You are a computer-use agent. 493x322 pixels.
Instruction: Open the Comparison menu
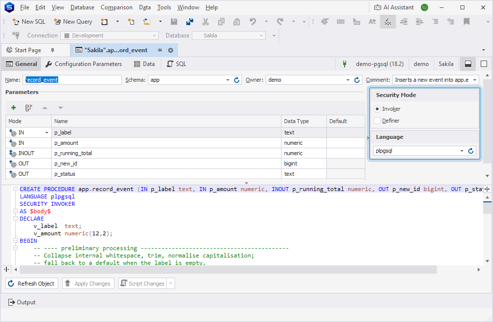[x=116, y=7]
